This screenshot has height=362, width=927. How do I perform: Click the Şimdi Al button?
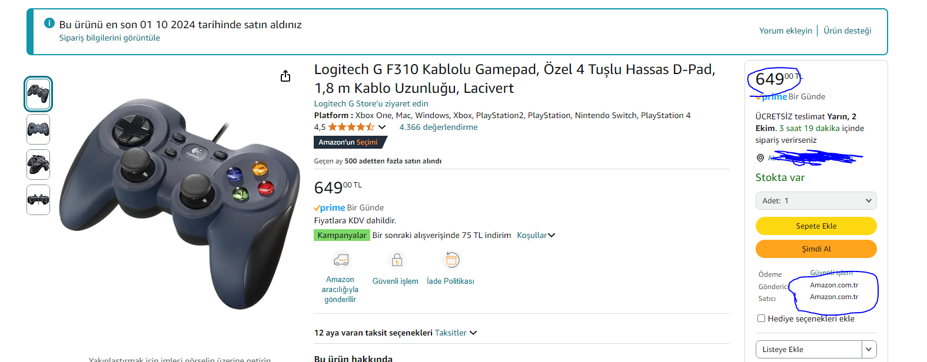click(x=816, y=249)
